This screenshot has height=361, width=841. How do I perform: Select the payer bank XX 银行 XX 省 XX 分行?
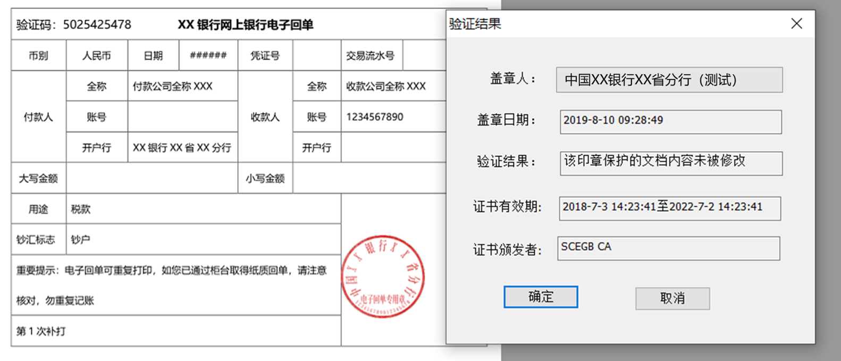(182, 148)
